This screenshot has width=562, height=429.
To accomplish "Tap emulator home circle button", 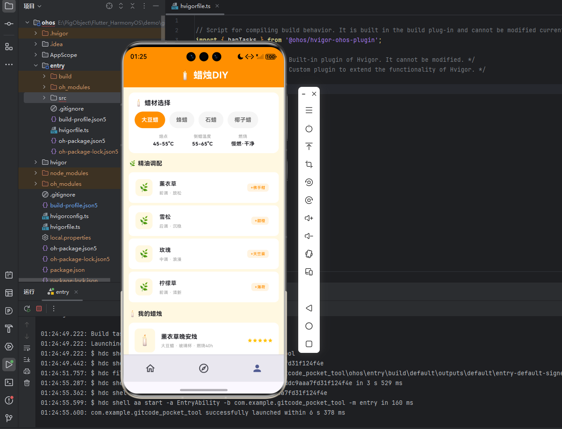I will pyautogui.click(x=309, y=326).
